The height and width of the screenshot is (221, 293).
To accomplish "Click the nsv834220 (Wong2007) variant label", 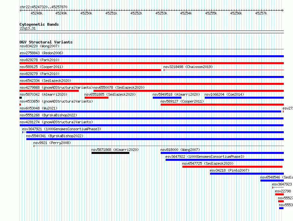I will [x=40, y=46].
